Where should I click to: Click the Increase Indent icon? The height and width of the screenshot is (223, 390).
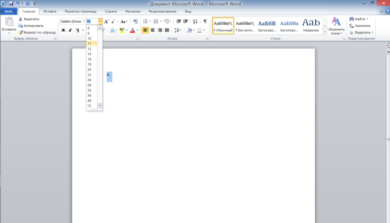coord(186,21)
